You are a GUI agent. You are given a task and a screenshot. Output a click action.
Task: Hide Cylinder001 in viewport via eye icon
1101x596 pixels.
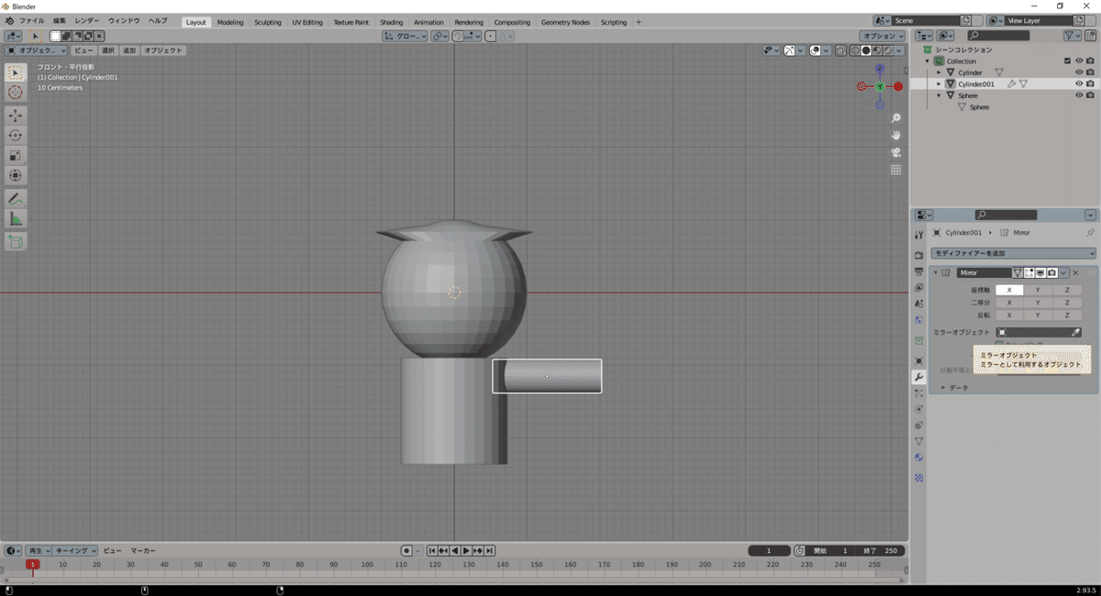1079,83
